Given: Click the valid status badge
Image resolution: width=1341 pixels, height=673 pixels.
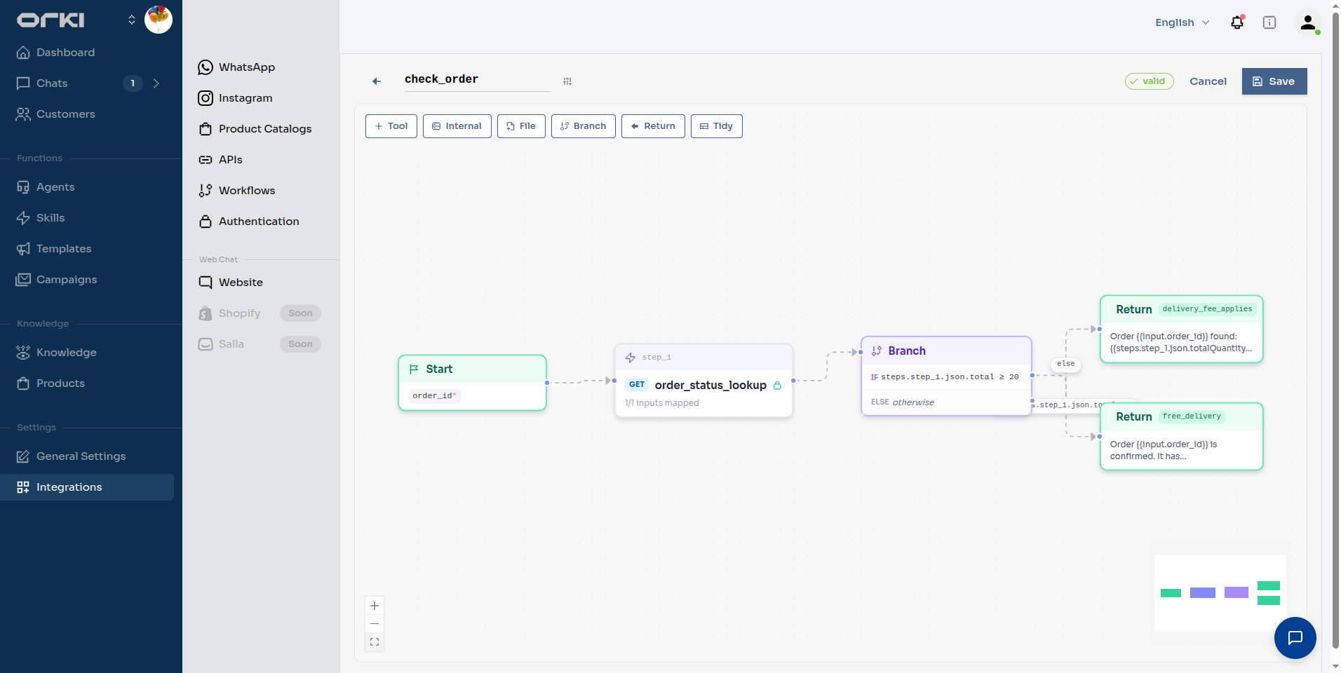Looking at the screenshot, I should [1149, 81].
